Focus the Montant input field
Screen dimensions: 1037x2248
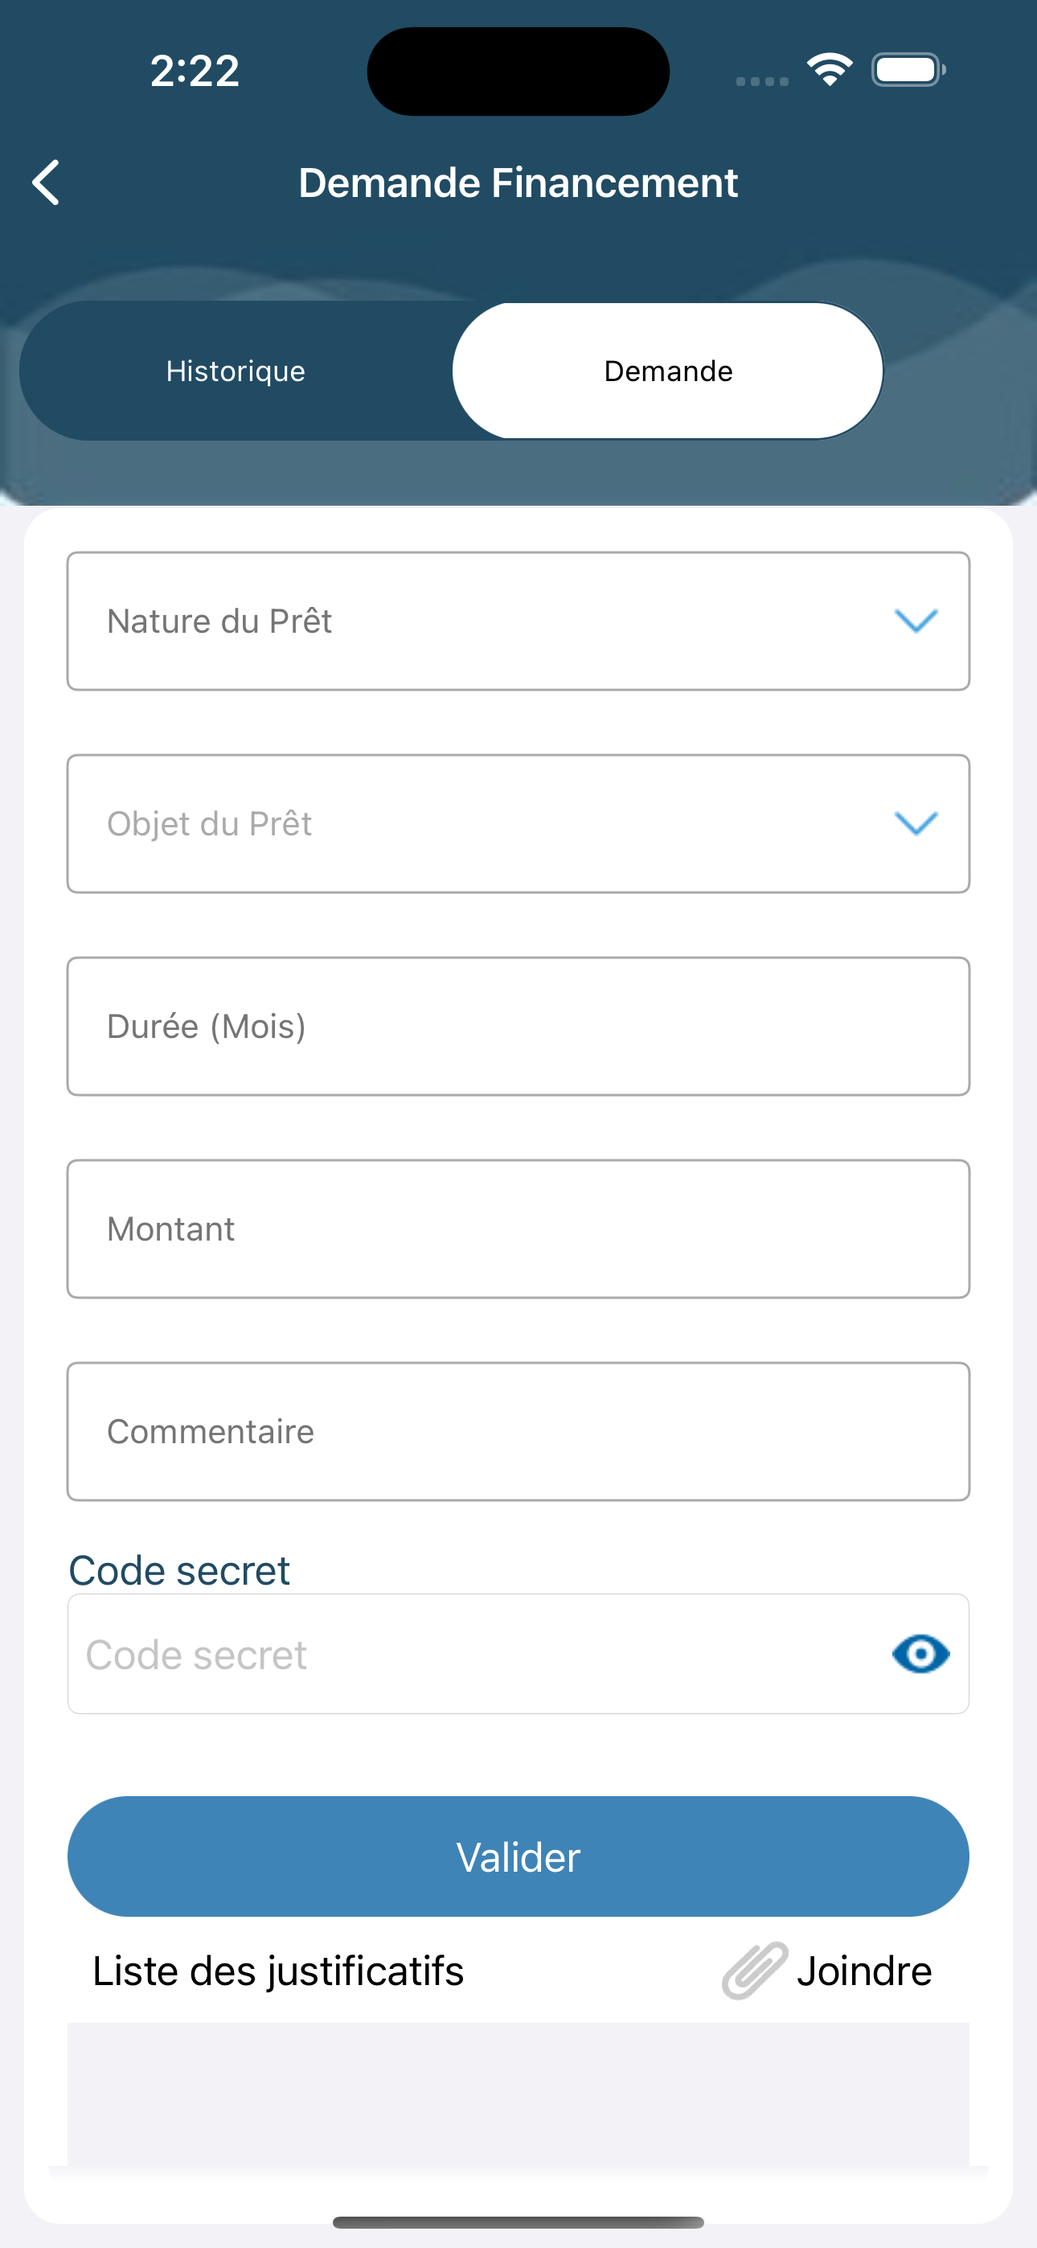518,1229
